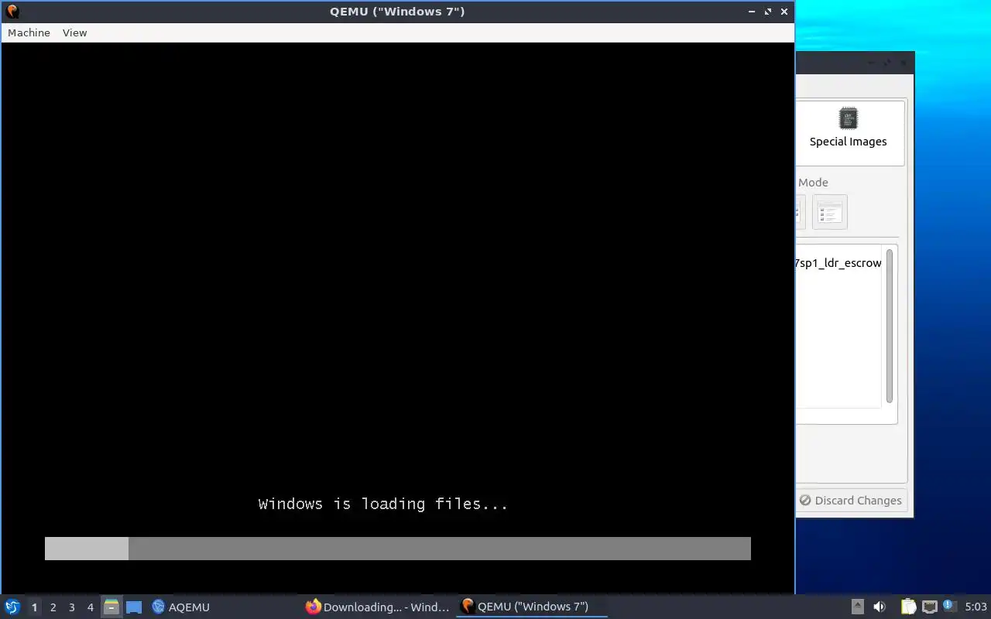Select Special Images icon in AQEMU window
The height and width of the screenshot is (619, 991).
pos(848,128)
